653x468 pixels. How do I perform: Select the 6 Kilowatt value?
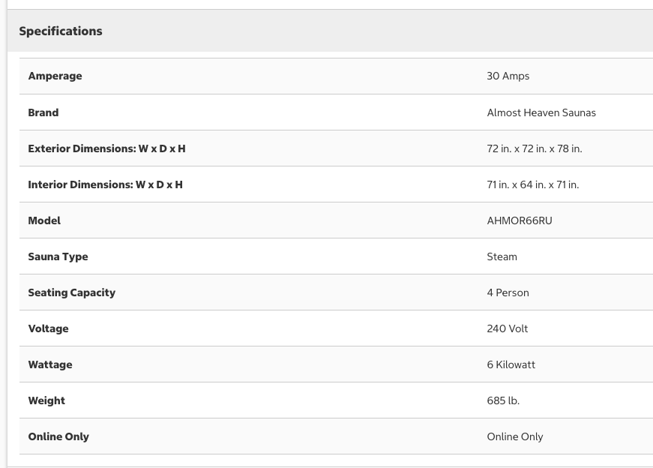511,364
